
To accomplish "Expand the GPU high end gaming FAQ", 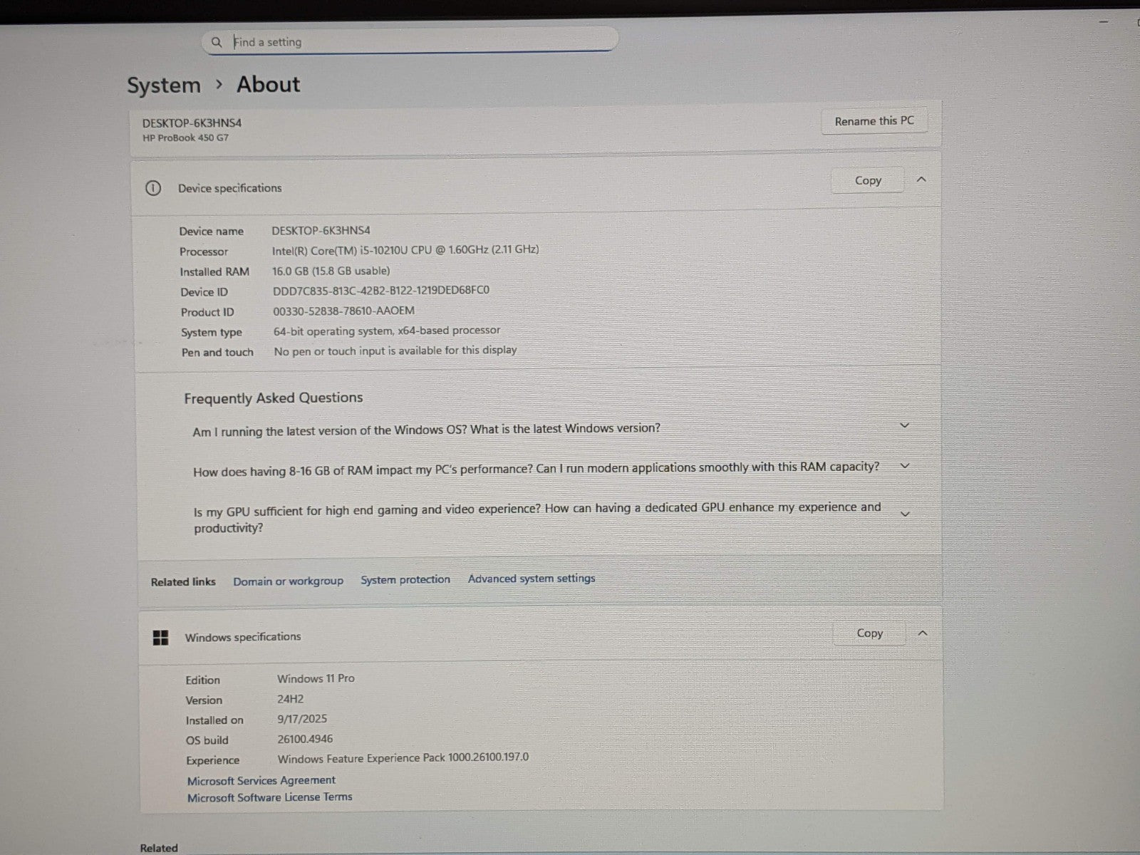I will click(905, 514).
